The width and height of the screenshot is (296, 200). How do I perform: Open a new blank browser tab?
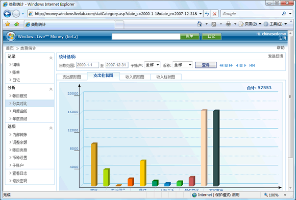point(119,24)
